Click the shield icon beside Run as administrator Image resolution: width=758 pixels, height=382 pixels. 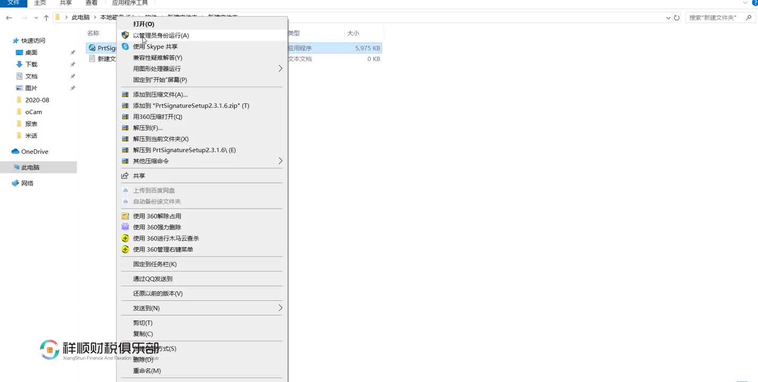point(125,36)
